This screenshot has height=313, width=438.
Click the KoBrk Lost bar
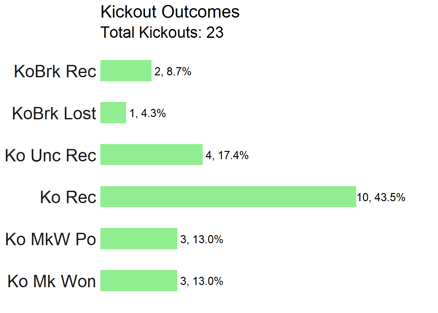pos(113,113)
